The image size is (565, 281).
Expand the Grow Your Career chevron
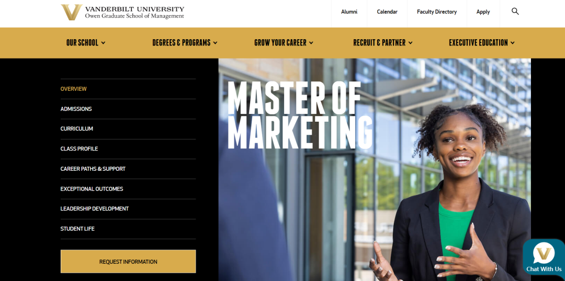pos(311,43)
